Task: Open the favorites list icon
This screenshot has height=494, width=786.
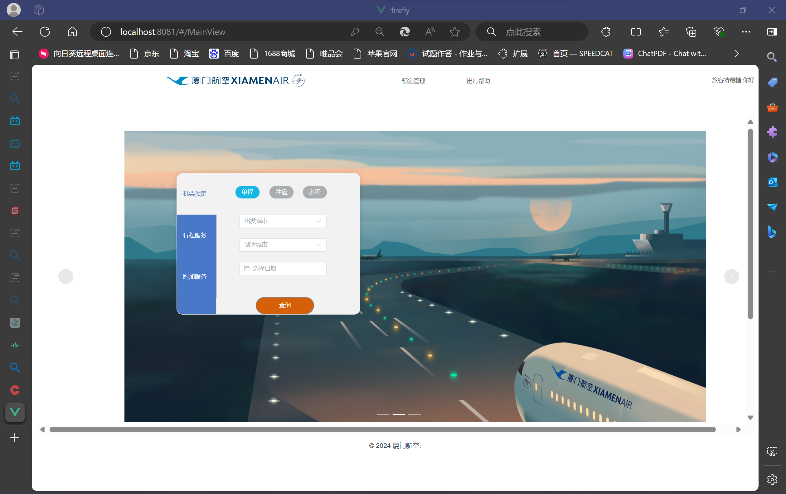Action: 664,31
